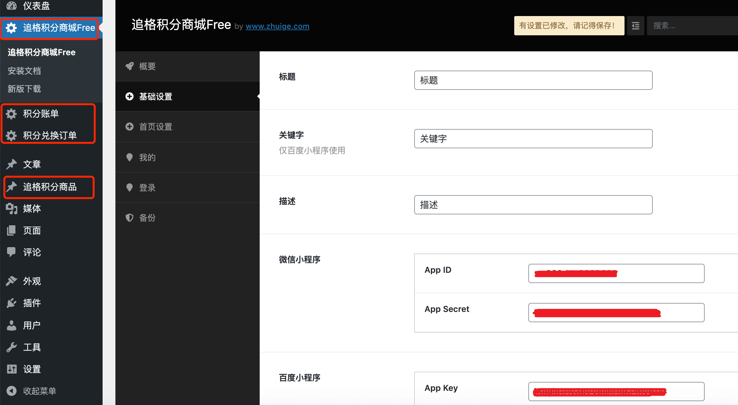Click the sliders icon beside 设置
This screenshot has width=738, height=405.
click(12, 369)
